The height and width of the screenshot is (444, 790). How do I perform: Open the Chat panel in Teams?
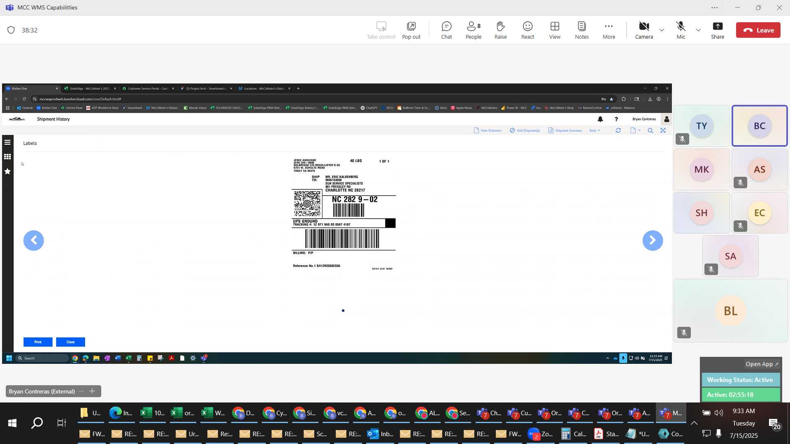point(446,30)
